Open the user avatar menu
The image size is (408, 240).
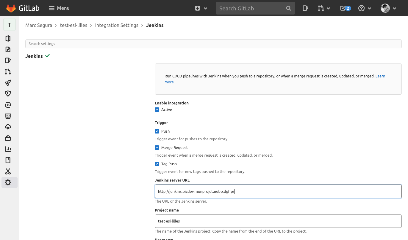[x=385, y=8]
